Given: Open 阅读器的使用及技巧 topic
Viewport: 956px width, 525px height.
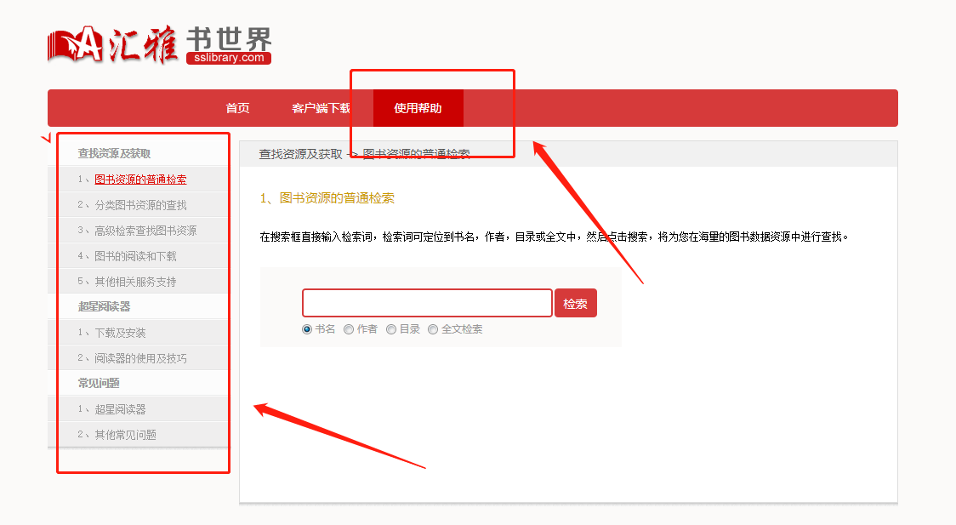Looking at the screenshot, I should (x=140, y=358).
